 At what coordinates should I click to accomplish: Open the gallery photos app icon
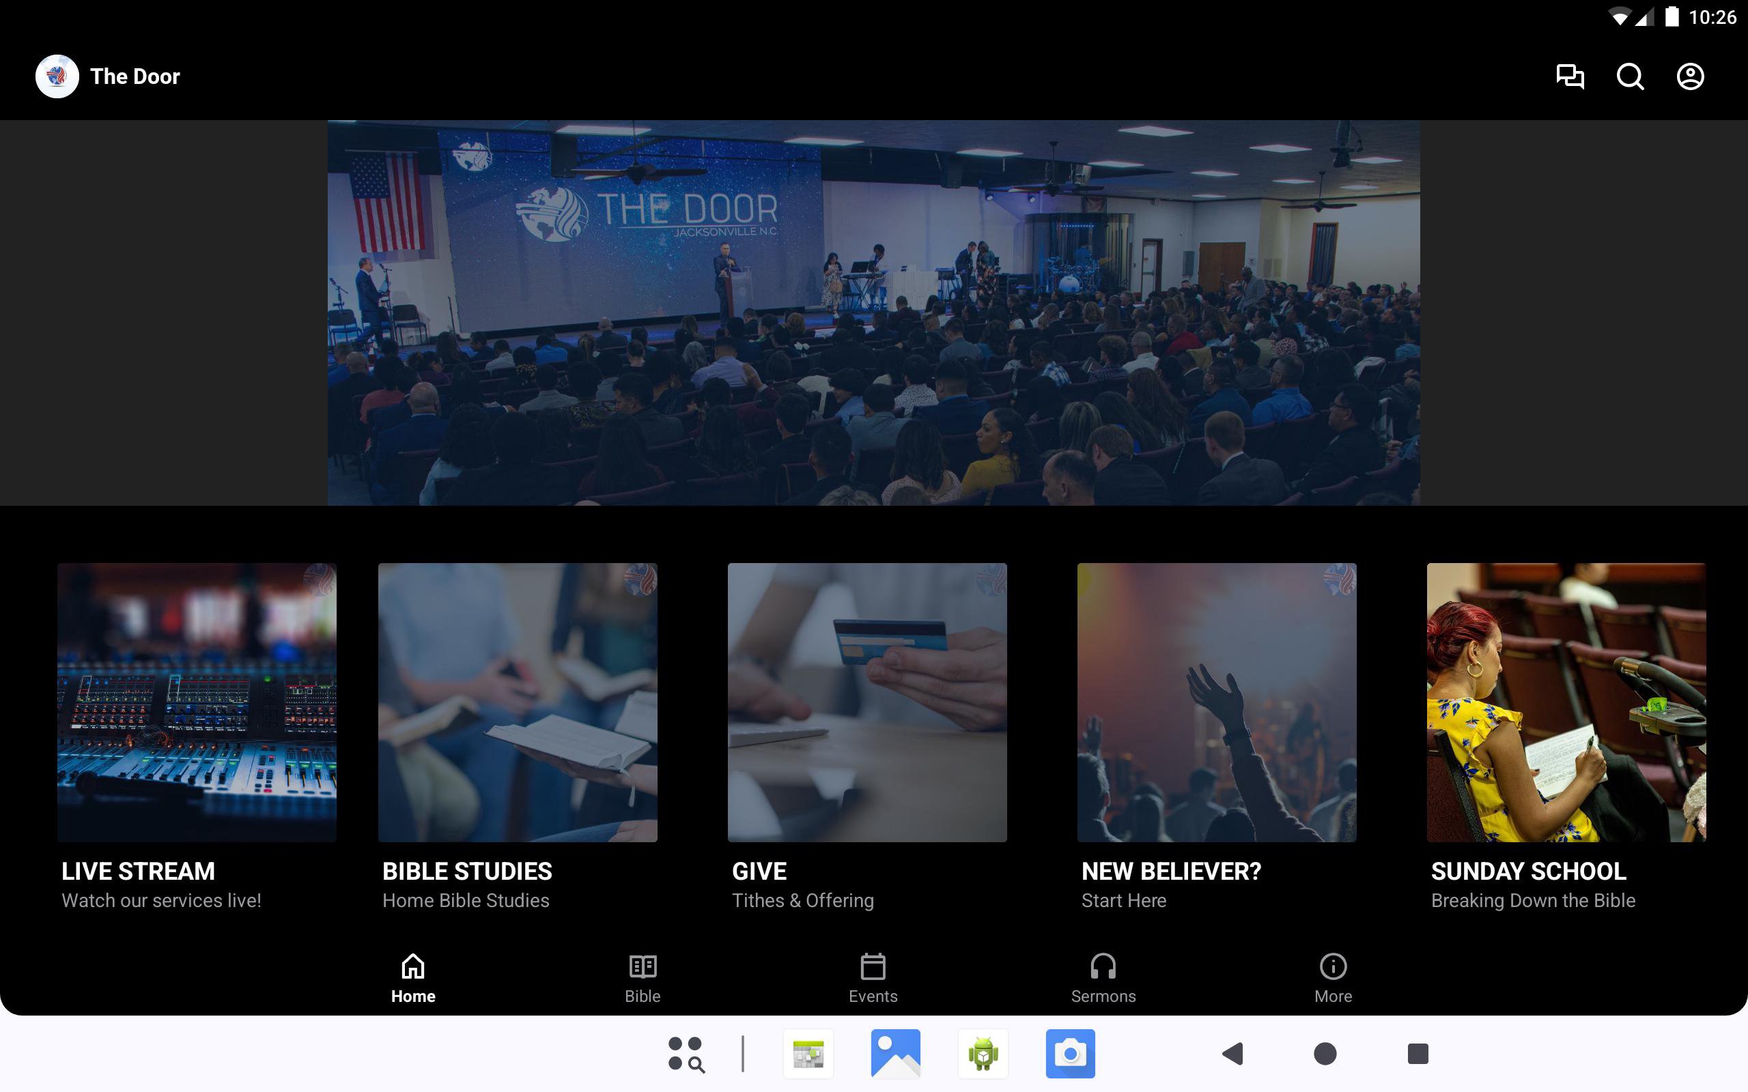(x=895, y=1054)
